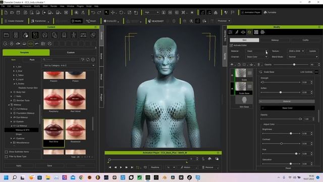The width and height of the screenshot is (323, 182).
Task: Click the sun light toolbar icon
Action: click(x=192, y=13)
